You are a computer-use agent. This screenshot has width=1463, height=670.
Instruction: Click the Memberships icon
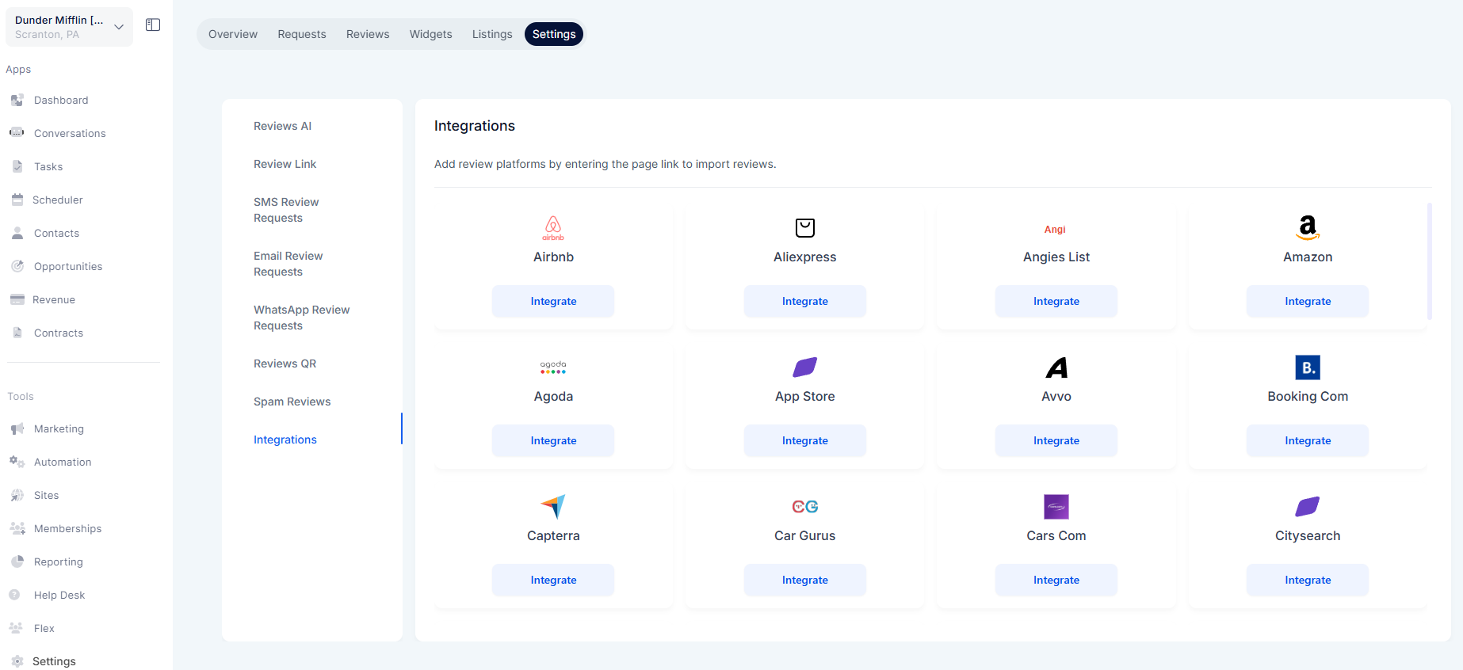click(17, 528)
